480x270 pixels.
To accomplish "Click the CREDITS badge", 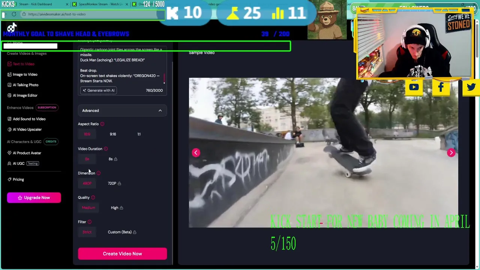I will [51, 142].
